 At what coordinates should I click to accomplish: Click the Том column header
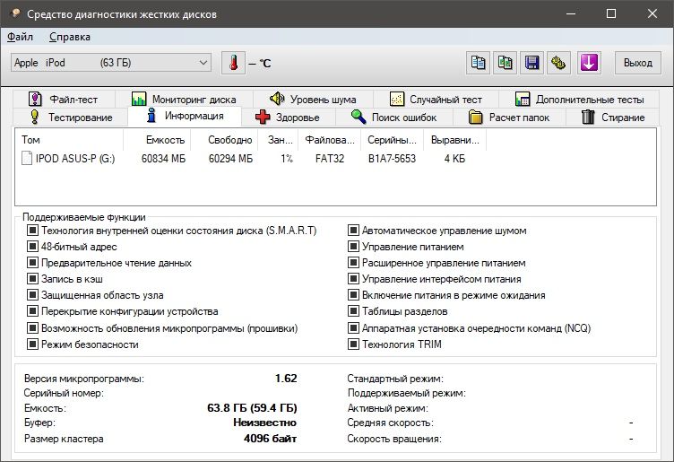click(x=70, y=140)
